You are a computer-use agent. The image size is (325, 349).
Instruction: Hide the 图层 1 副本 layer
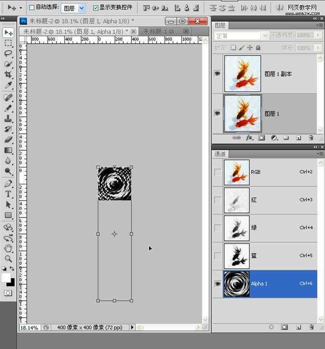click(x=217, y=74)
